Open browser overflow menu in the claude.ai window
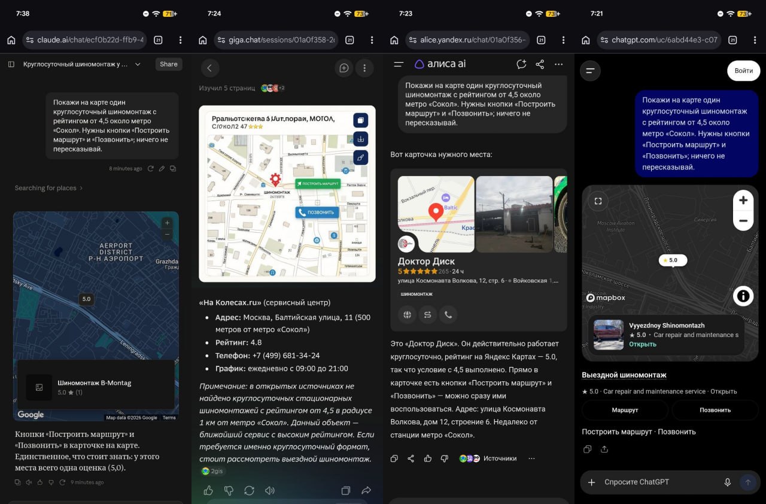This screenshot has width=766, height=504. [x=180, y=40]
